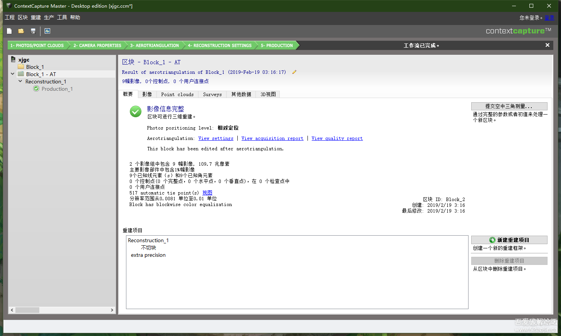
Task: Click the Block_1 - AT block icon
Action: click(x=21, y=74)
